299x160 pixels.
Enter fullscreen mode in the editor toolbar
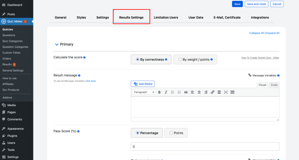(226, 92)
